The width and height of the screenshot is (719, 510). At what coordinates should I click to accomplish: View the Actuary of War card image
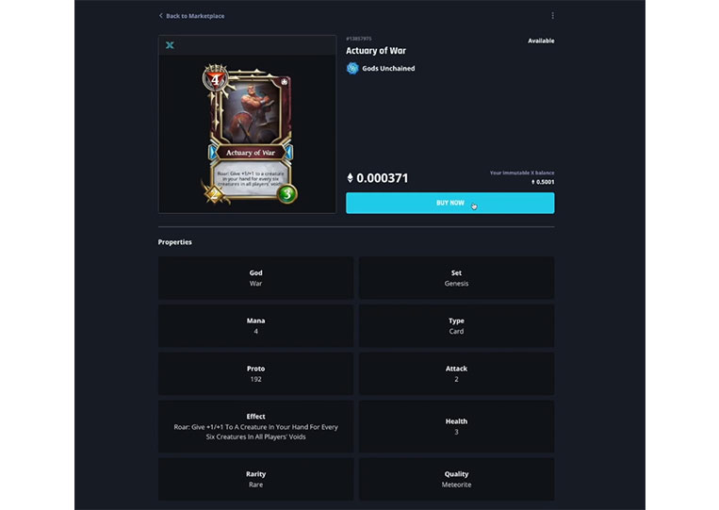pos(248,134)
